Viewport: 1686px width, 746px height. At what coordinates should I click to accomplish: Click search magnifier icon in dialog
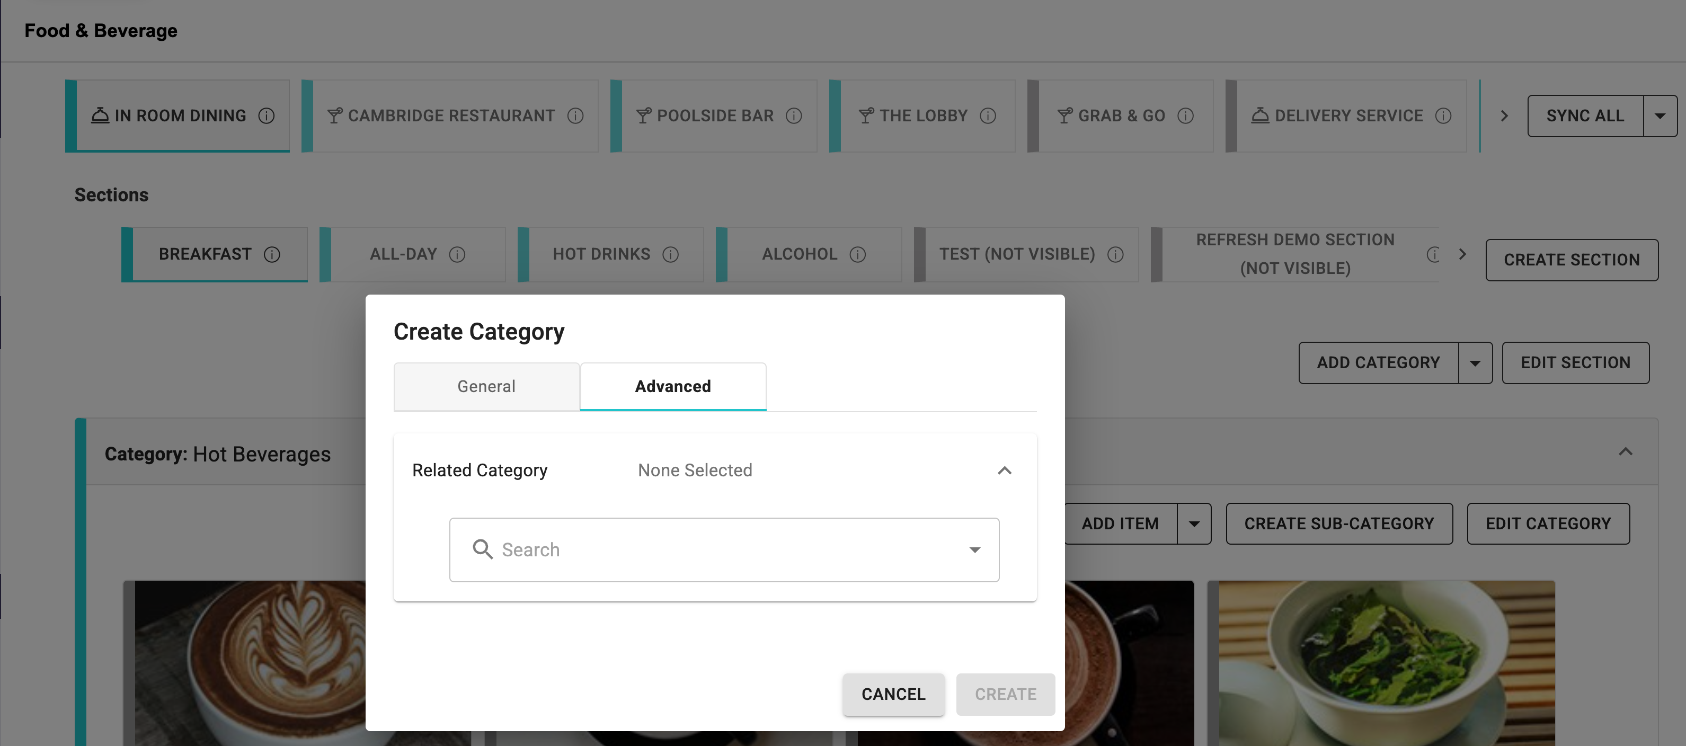tap(482, 549)
